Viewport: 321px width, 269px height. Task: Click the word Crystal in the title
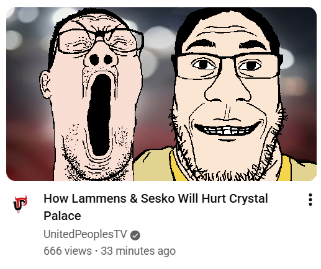click(248, 199)
